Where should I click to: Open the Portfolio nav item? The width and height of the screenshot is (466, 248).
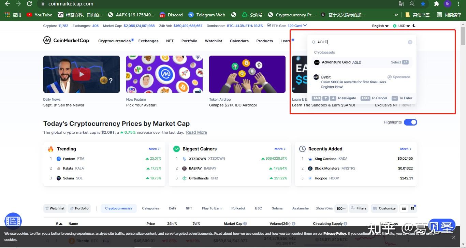pos(189,41)
